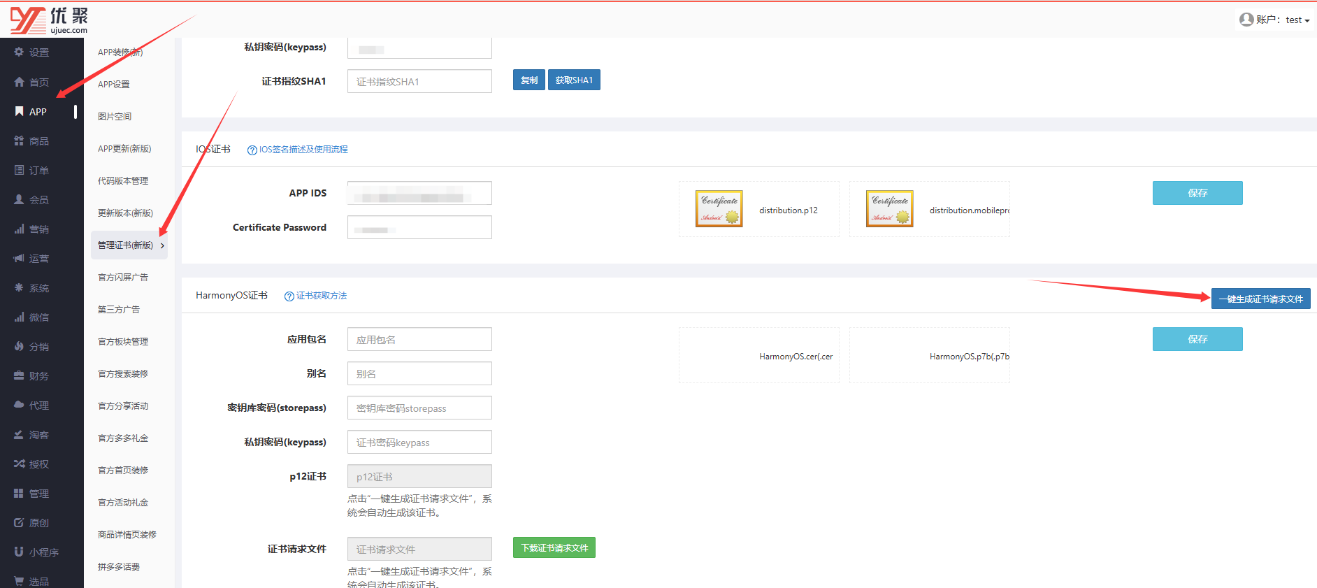Click the ujuec.com logo

click(x=49, y=20)
